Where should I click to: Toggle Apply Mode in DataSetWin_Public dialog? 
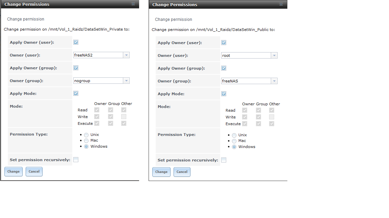(224, 94)
